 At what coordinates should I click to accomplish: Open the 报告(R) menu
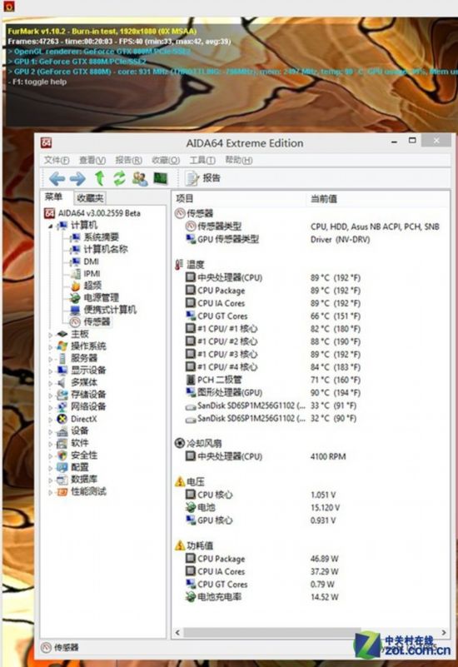click(x=129, y=161)
